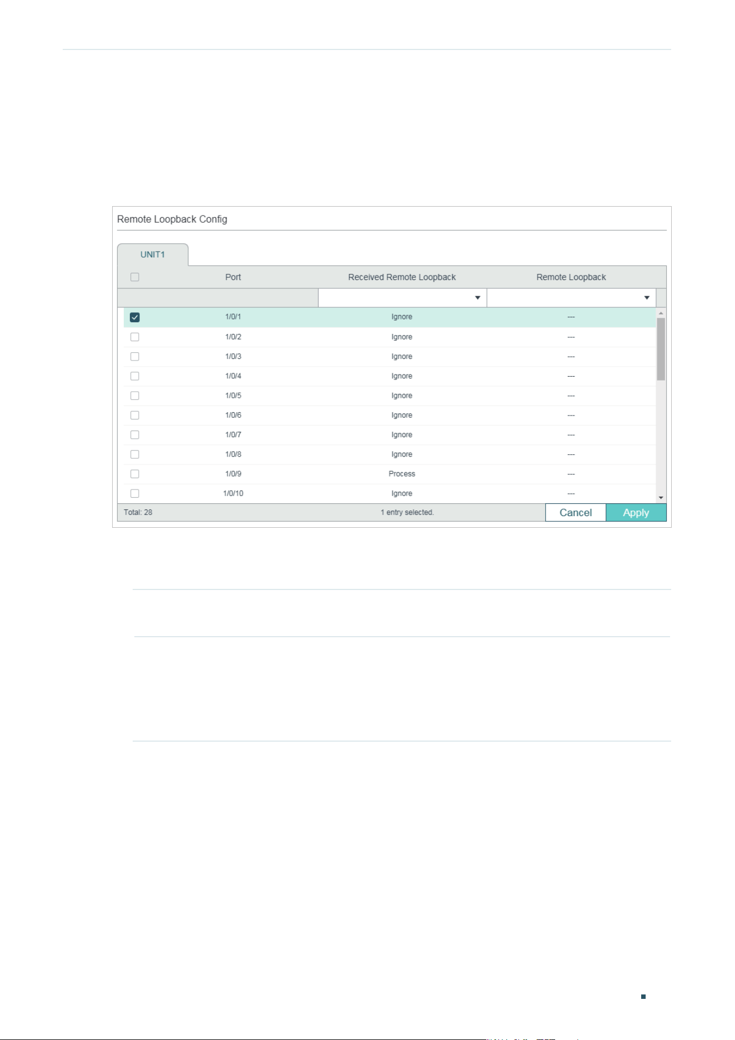Click the Cancel button

coord(576,513)
